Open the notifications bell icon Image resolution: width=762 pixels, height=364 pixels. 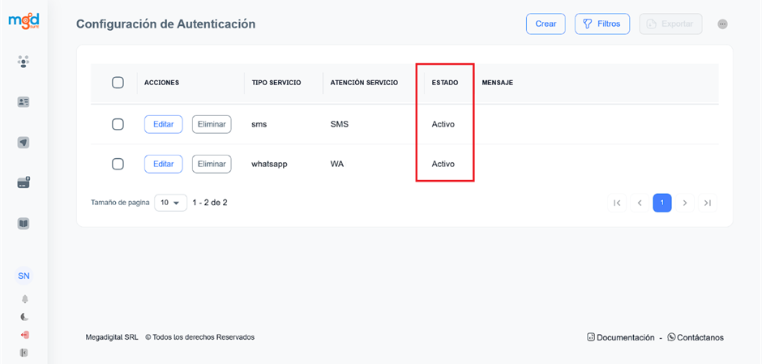coord(24,299)
